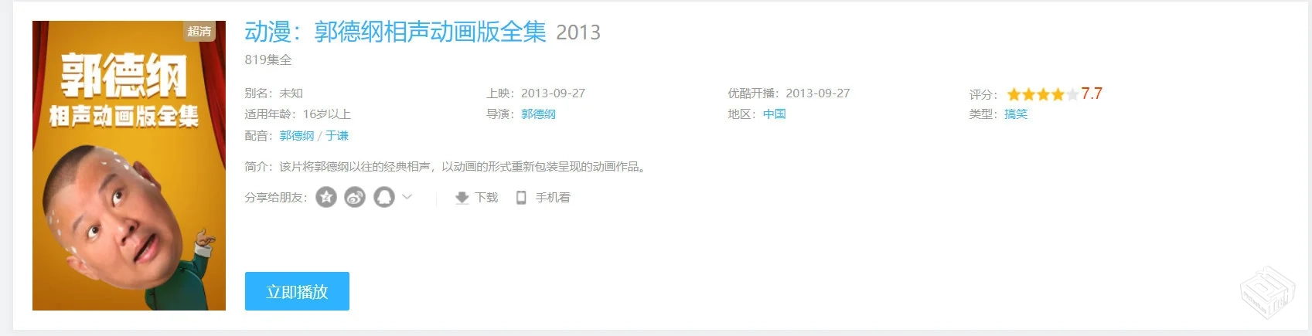Share to QQ via penguin icon
This screenshot has width=1312, height=336.
[384, 198]
